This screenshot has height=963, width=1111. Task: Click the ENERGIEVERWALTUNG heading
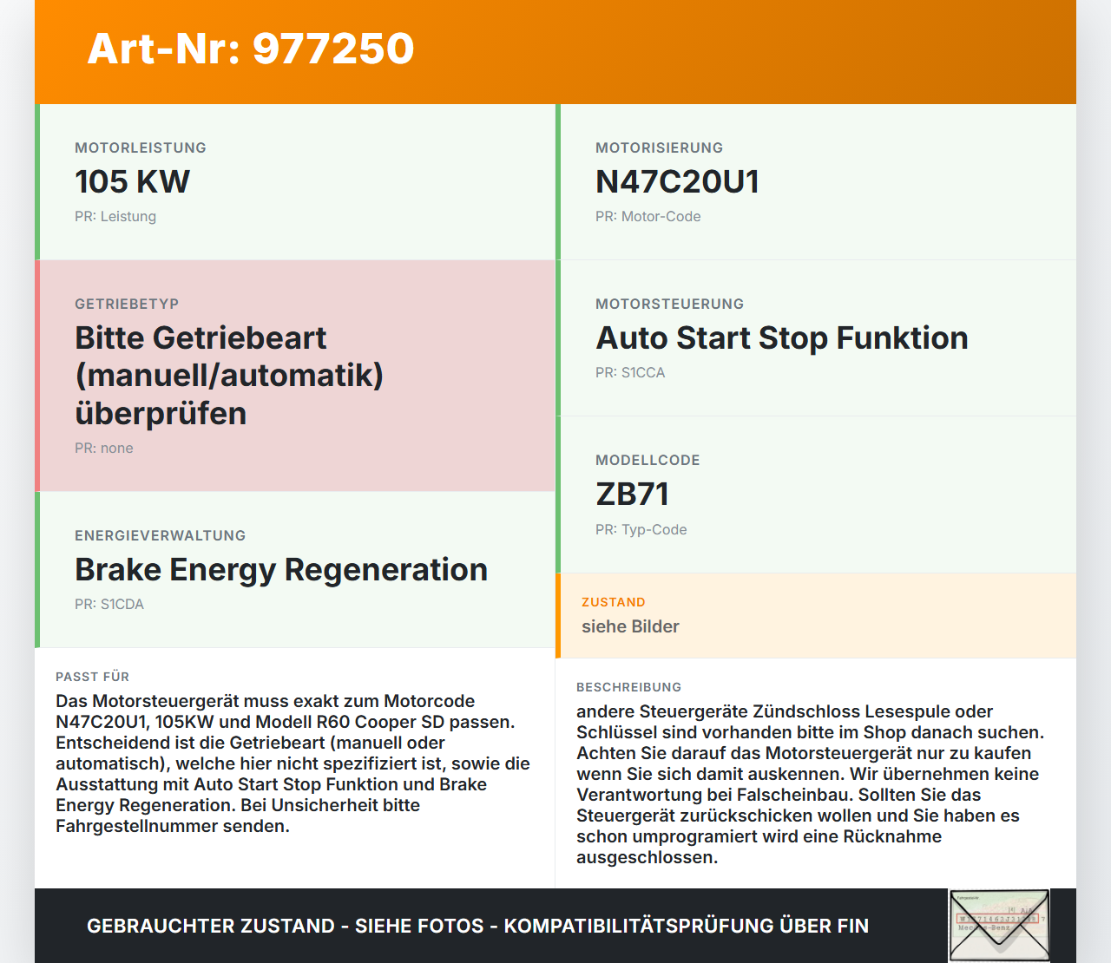[x=161, y=536]
